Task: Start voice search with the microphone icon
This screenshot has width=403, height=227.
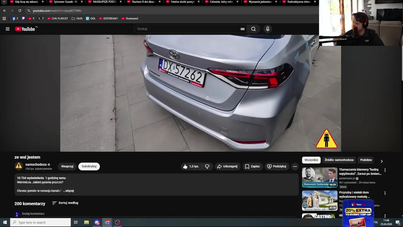Action: click(268, 29)
